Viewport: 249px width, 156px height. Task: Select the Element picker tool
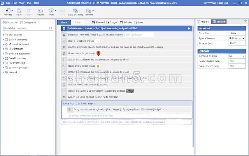(98, 23)
